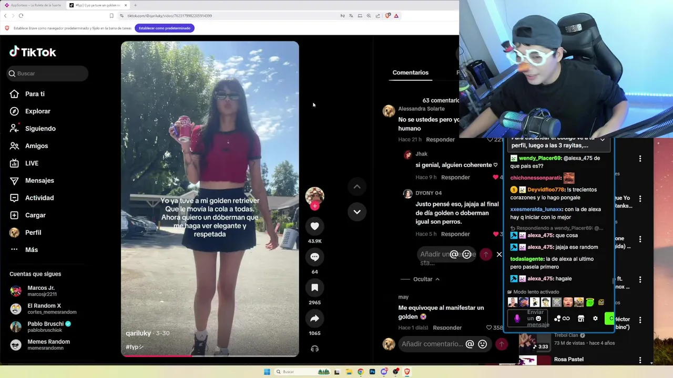The width and height of the screenshot is (673, 378).
Task: Go to the previous video with up chevron
Action: (357, 186)
